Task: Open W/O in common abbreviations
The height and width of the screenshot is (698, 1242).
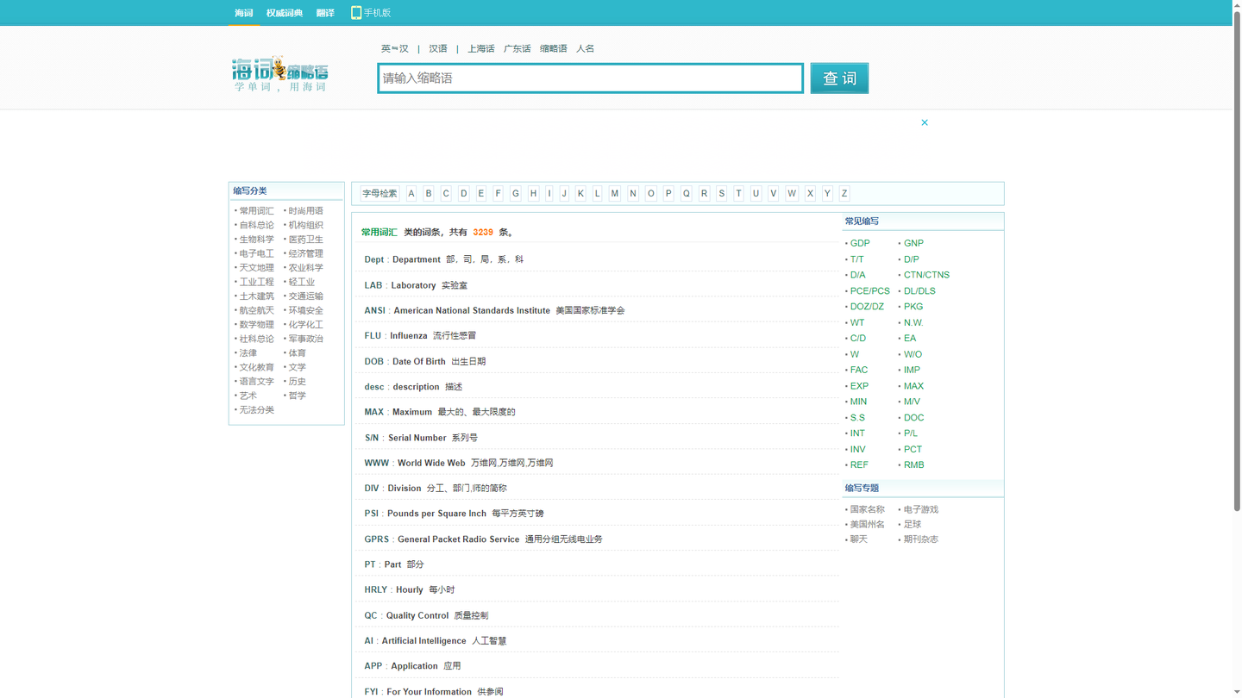Action: tap(913, 354)
